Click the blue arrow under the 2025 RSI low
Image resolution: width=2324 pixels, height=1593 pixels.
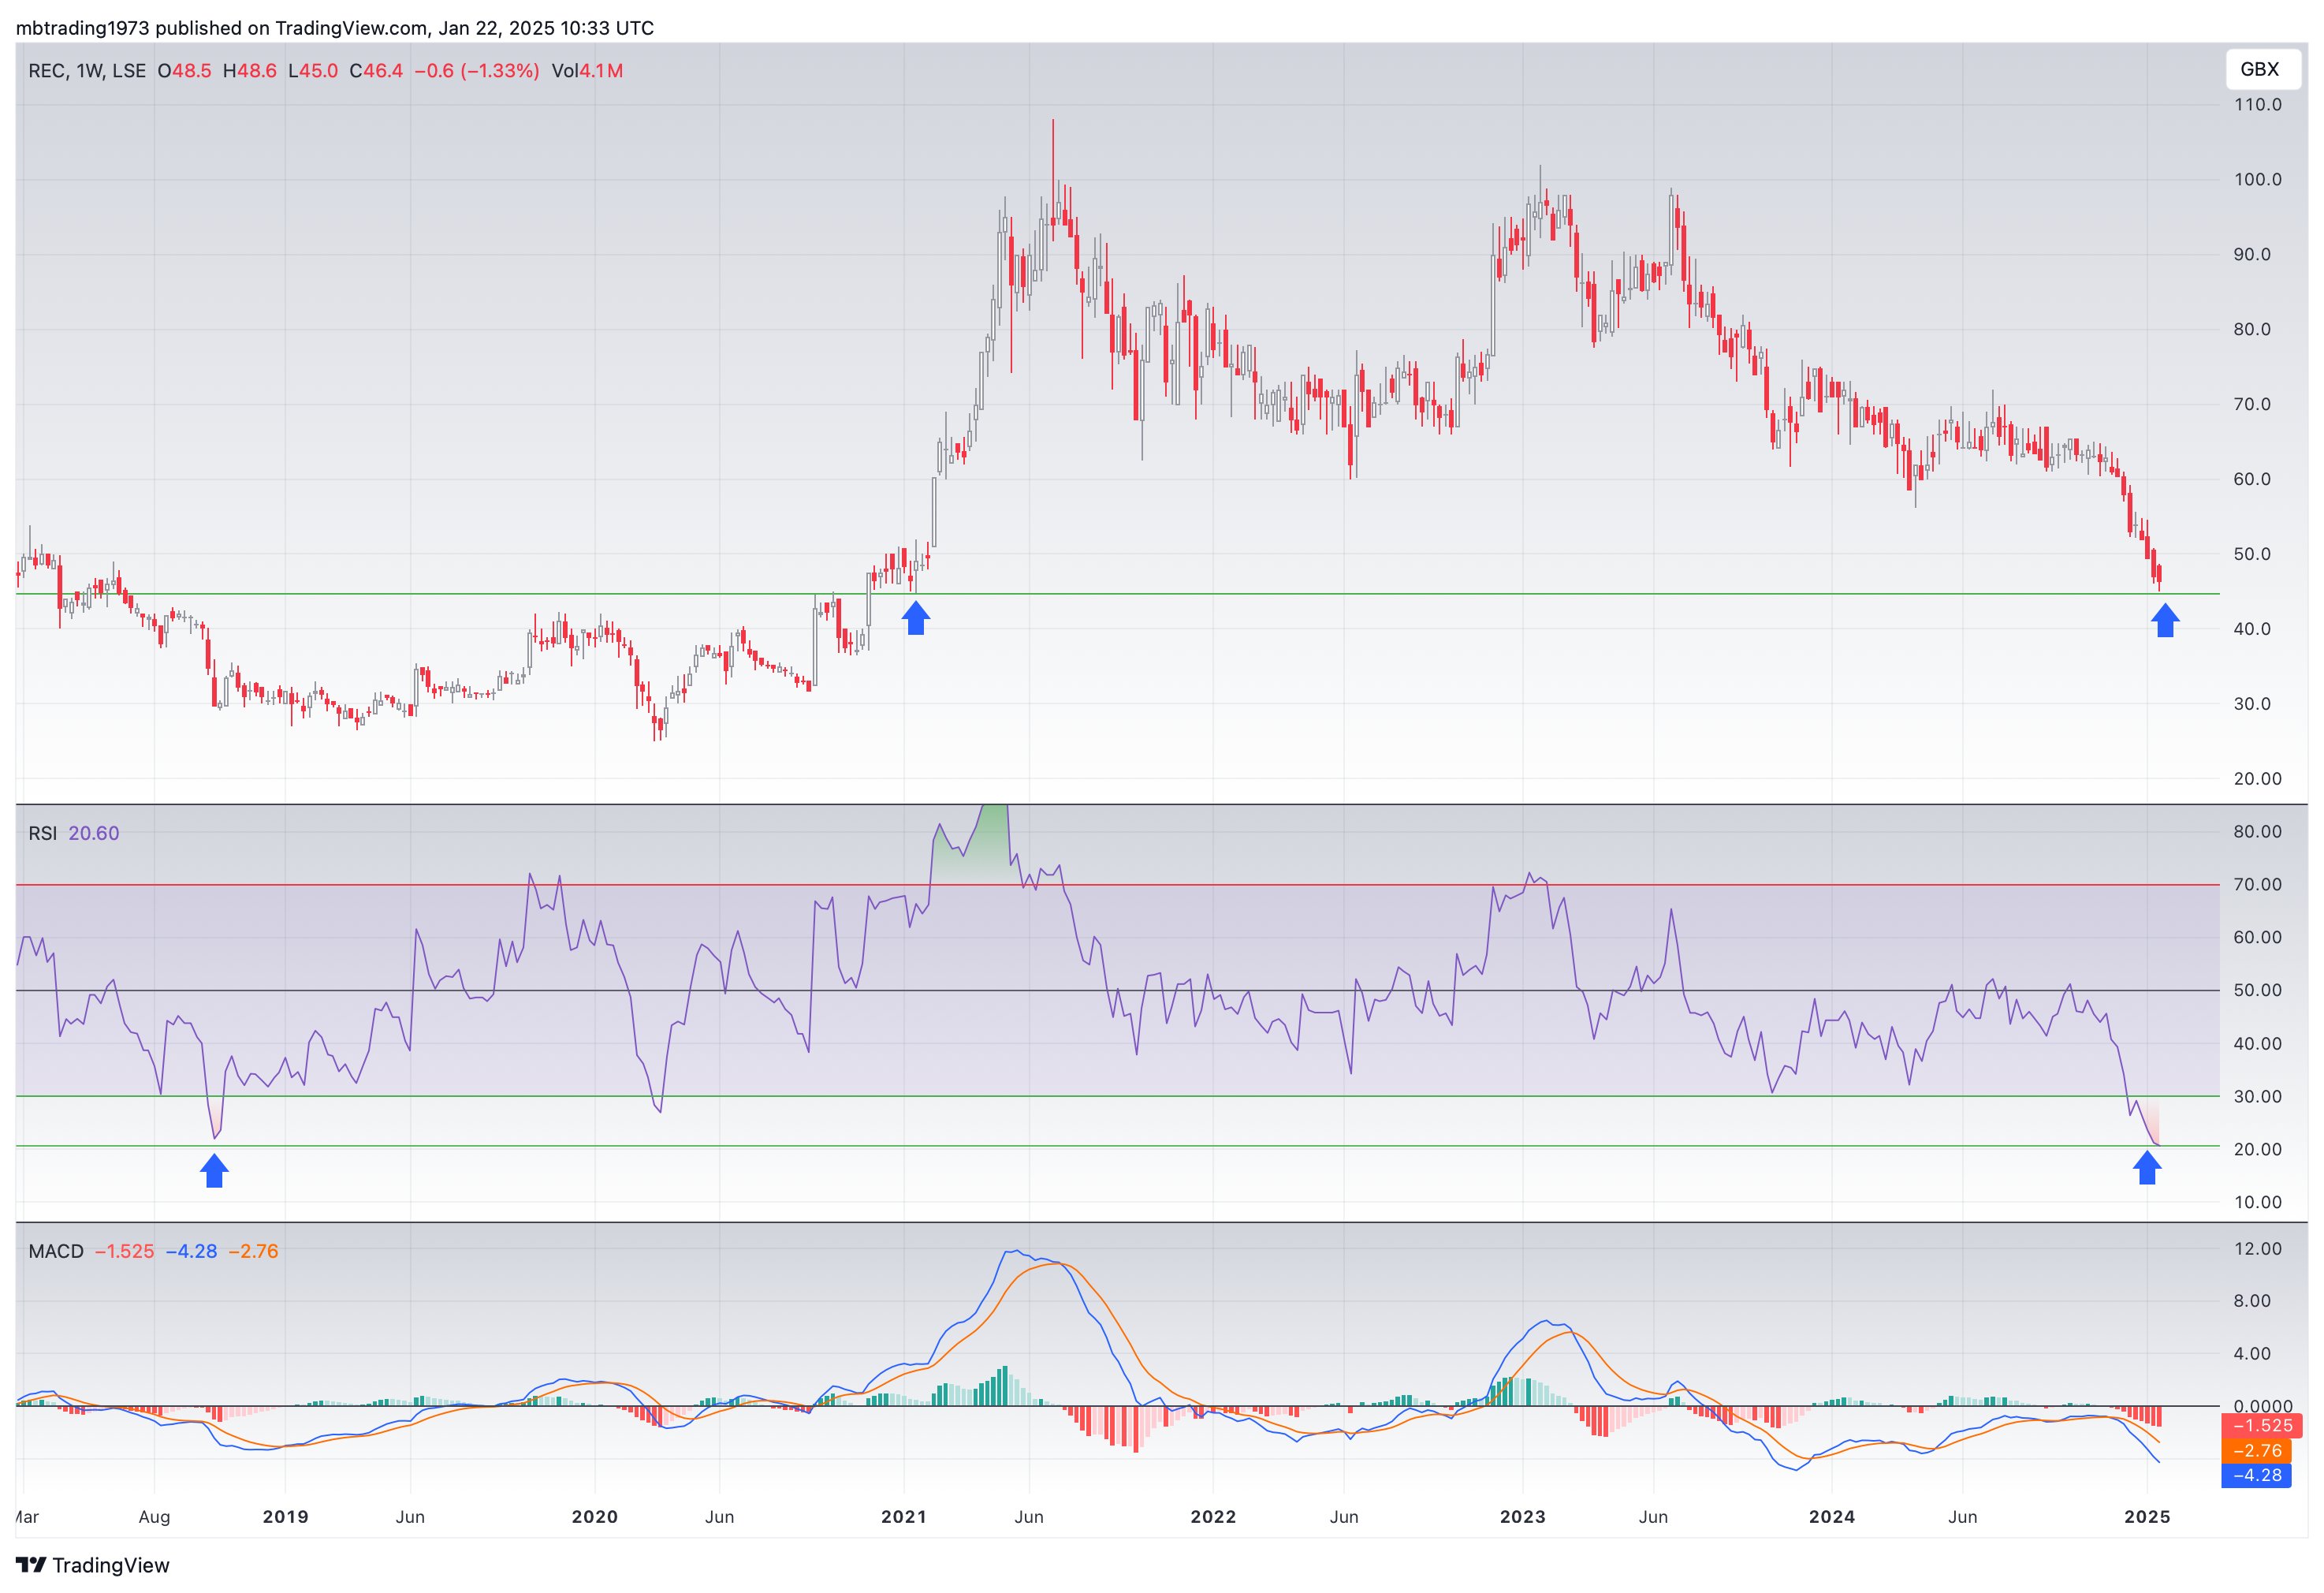coord(2147,1166)
